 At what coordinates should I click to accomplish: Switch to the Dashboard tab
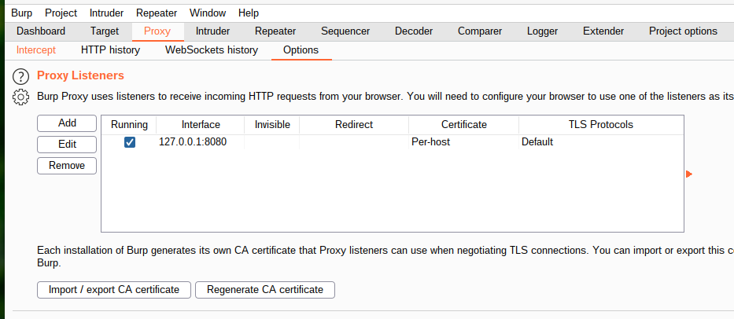click(x=41, y=31)
